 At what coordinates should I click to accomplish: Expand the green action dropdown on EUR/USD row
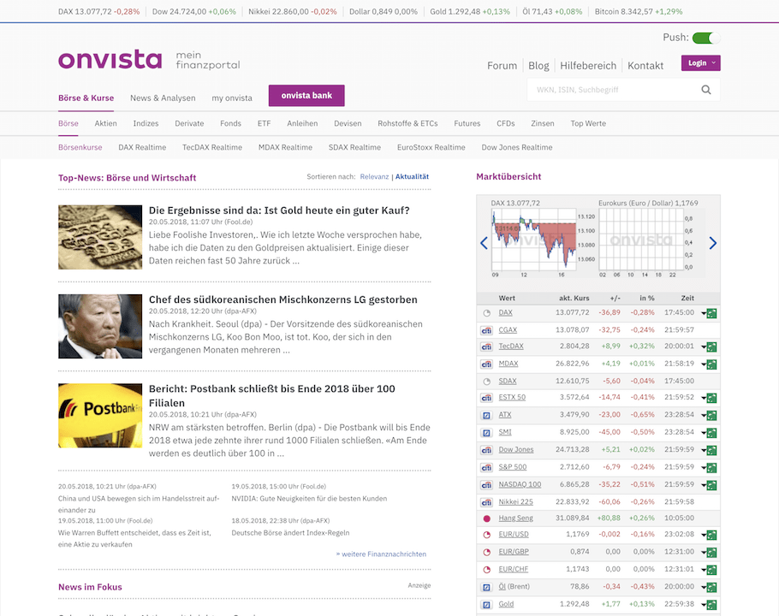coord(710,535)
